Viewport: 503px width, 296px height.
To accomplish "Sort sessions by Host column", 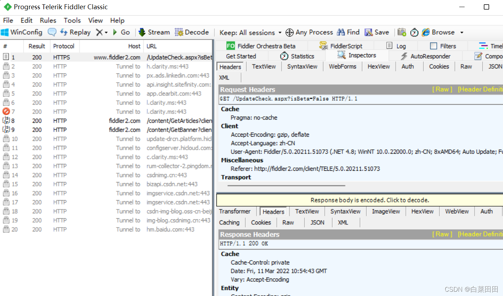I will [x=111, y=46].
